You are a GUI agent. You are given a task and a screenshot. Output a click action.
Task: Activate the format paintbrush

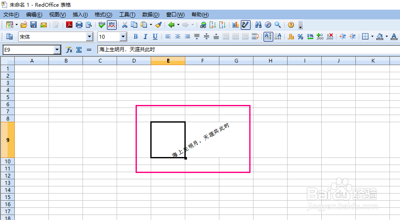pyautogui.click(x=158, y=25)
